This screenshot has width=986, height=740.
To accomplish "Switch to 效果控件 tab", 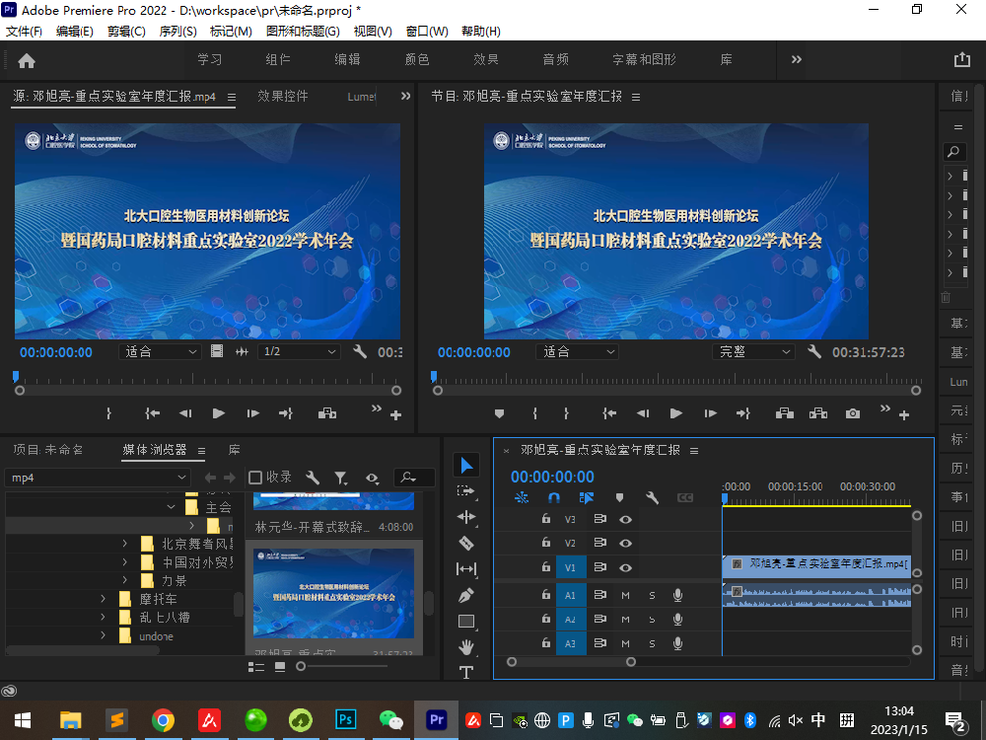I will point(283,97).
